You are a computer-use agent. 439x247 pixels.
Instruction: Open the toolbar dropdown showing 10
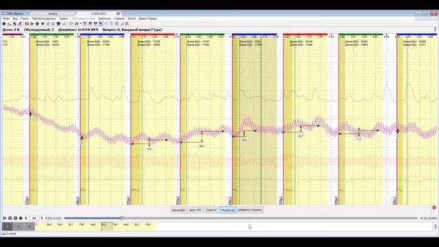pyautogui.click(x=78, y=24)
